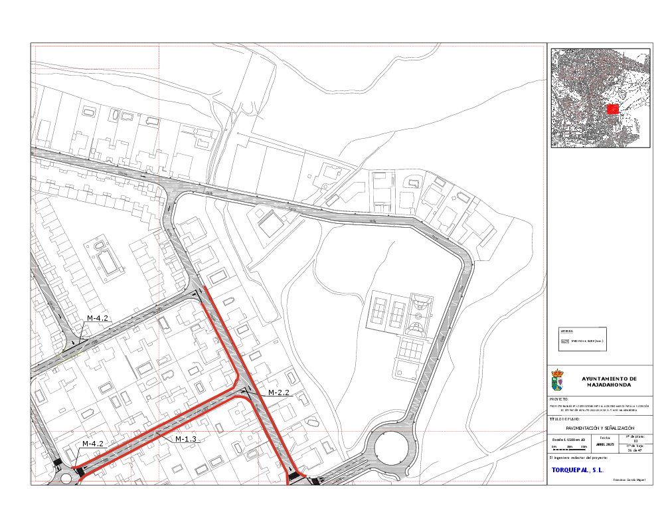
Task: Click the M-4.2 label near the small roundabout
Action: (x=93, y=443)
